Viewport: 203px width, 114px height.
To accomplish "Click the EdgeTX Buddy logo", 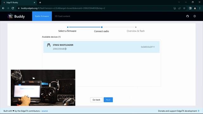I will (16, 16).
